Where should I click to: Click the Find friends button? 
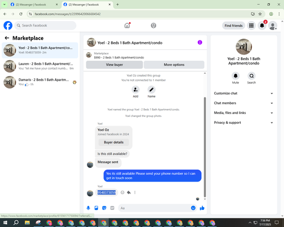click(x=233, y=26)
